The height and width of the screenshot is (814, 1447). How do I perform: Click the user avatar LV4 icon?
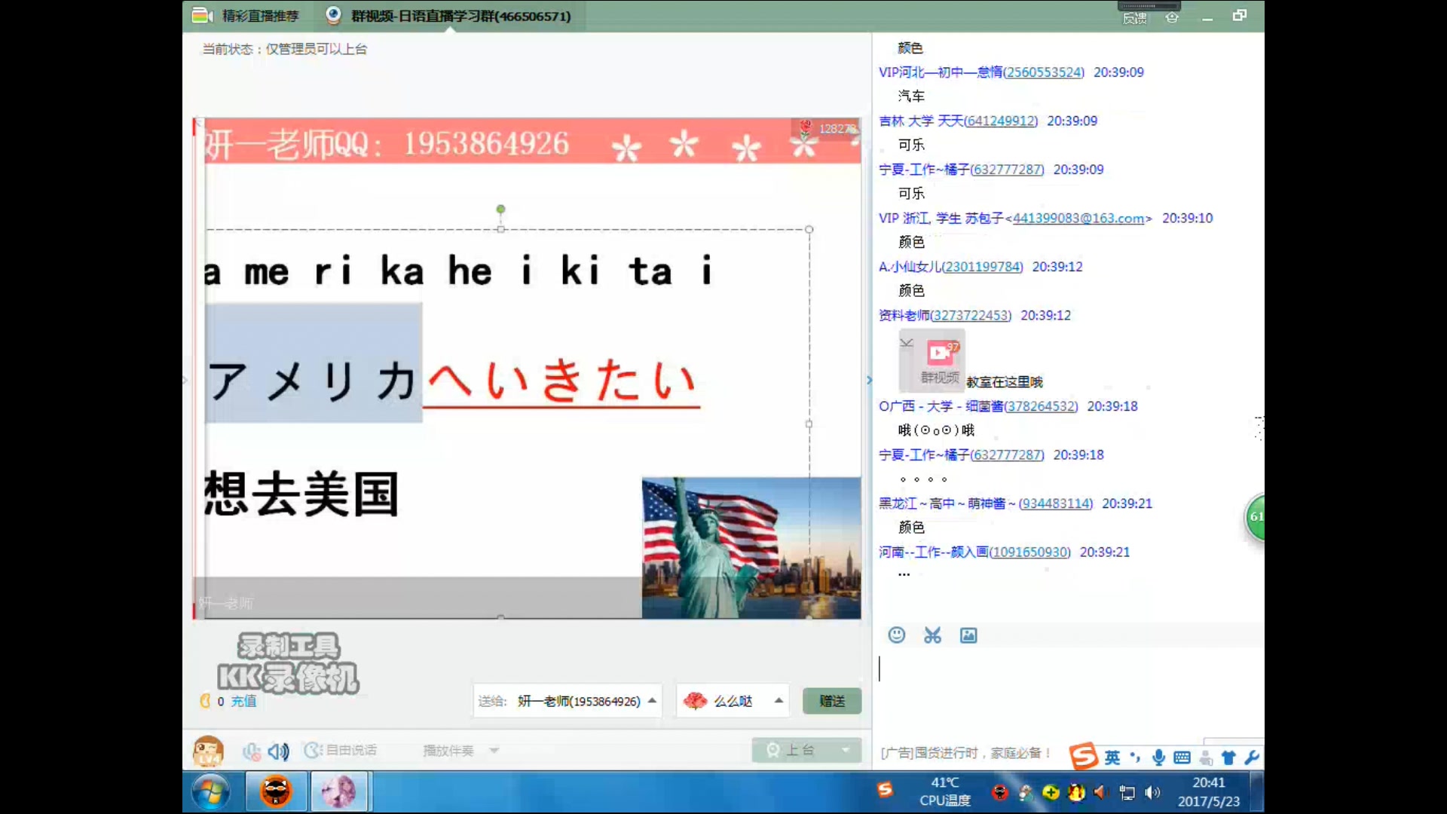click(x=208, y=751)
